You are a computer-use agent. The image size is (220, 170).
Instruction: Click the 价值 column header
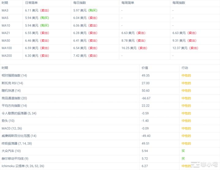pos(145,68)
